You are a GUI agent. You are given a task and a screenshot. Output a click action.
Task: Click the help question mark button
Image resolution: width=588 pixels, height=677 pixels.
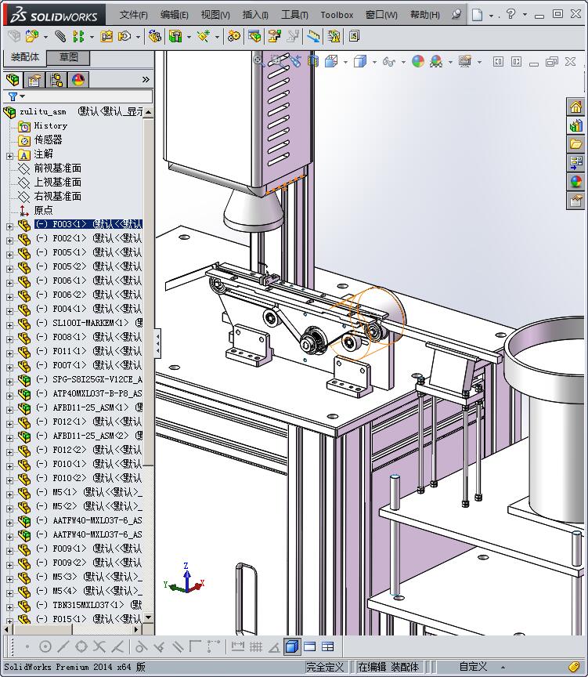pos(510,14)
